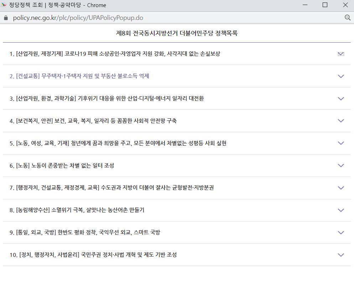Expand policy 10 chevron on political judicial reform
The height and width of the screenshot is (281, 354).
(341, 255)
